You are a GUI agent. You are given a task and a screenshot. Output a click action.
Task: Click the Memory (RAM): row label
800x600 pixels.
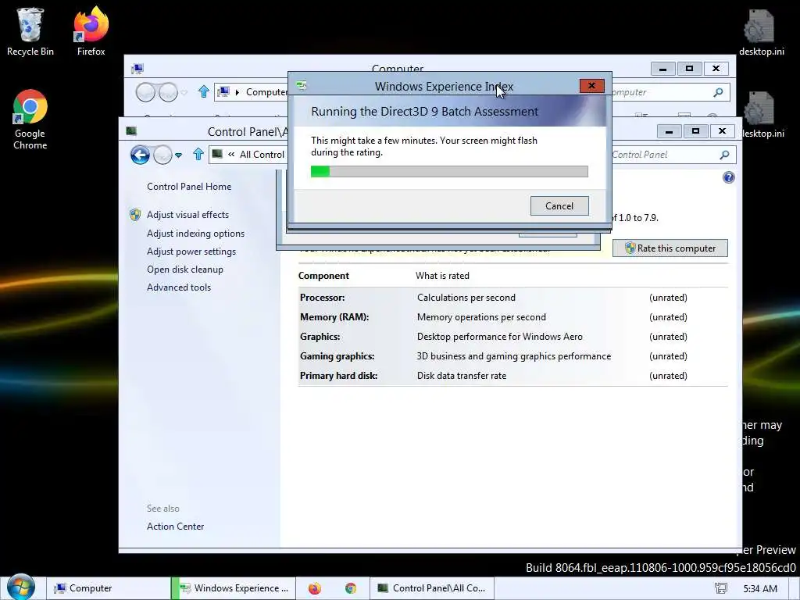[x=334, y=317]
